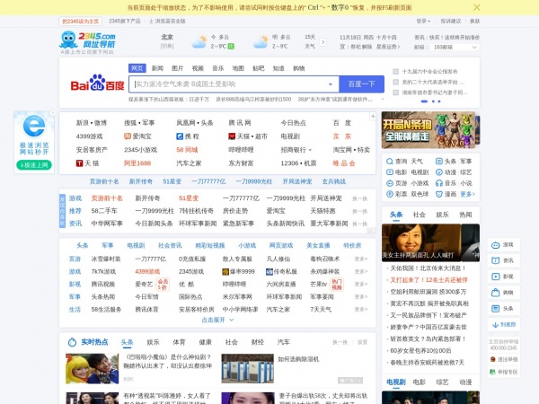Image resolution: width=539 pixels, height=404 pixels.
Task: Switch to the 地图 search tab
Action: [238, 68]
